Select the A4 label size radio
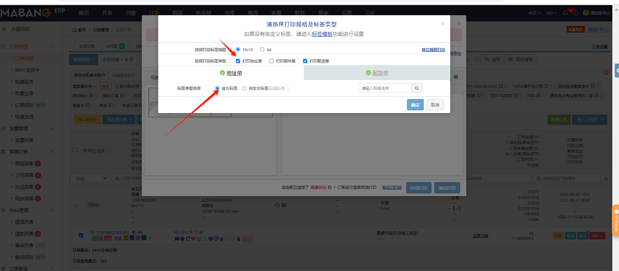This screenshot has height=271, width=619. pos(262,50)
